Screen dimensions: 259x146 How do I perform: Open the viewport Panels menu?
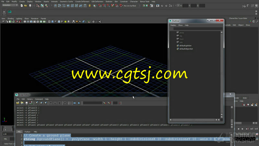pyautogui.click(x=43, y=18)
